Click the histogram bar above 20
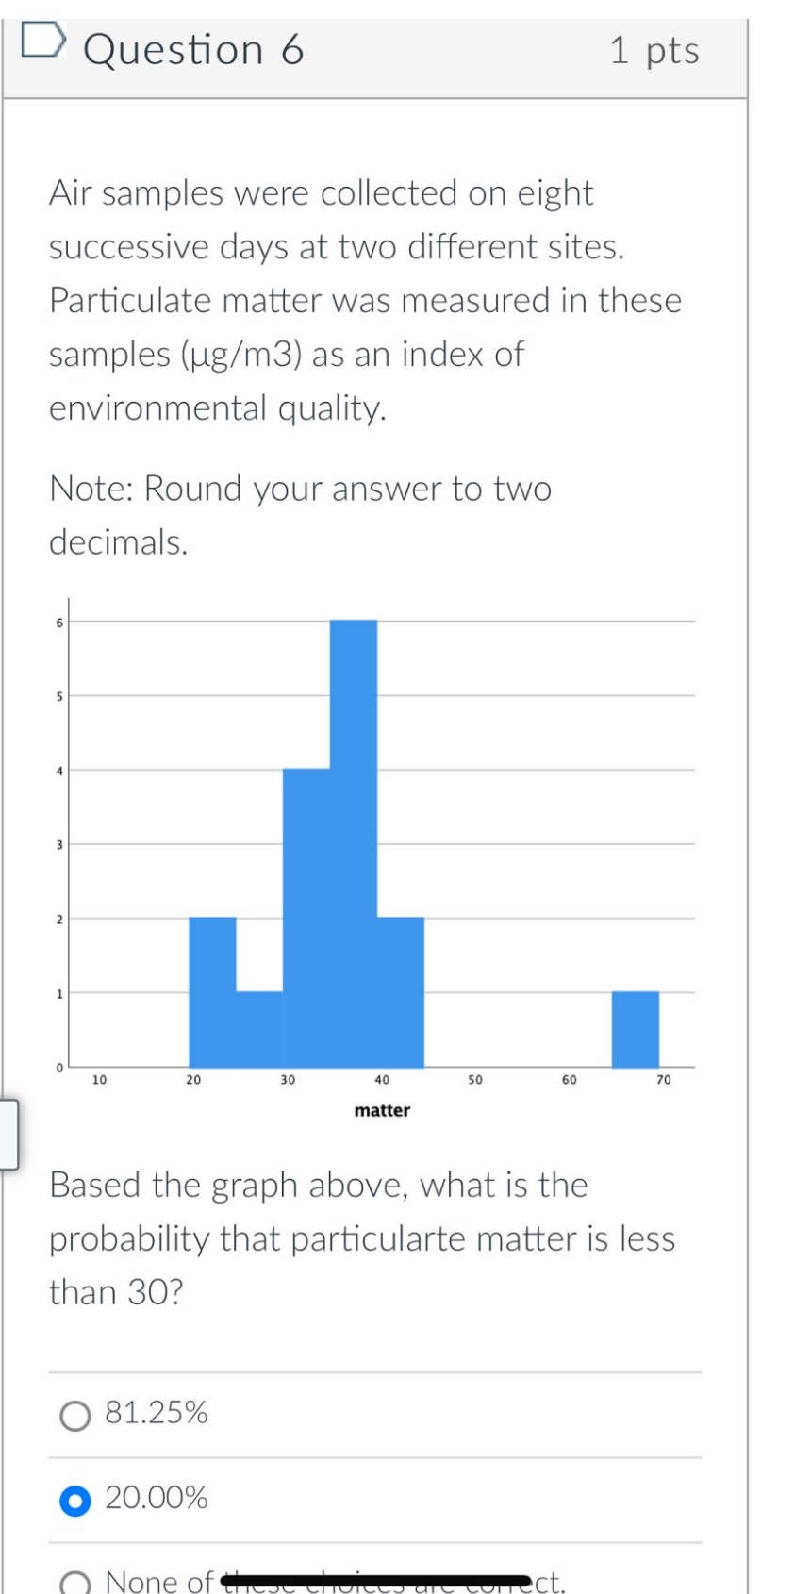 click(x=212, y=990)
